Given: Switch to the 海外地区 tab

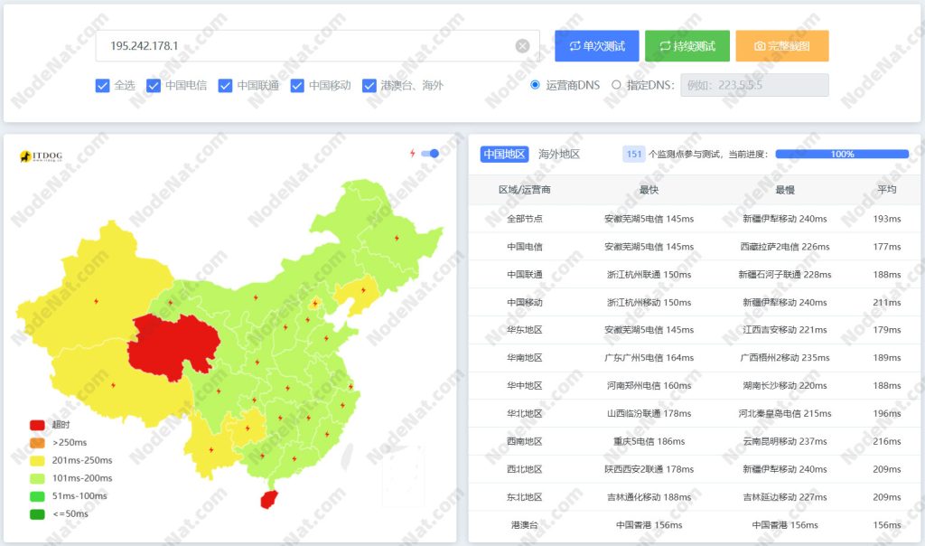Looking at the screenshot, I should (559, 154).
